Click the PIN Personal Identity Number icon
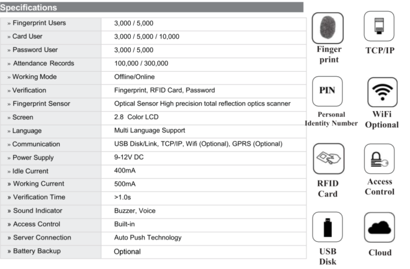The width and height of the screenshot is (410, 269). coord(327,91)
